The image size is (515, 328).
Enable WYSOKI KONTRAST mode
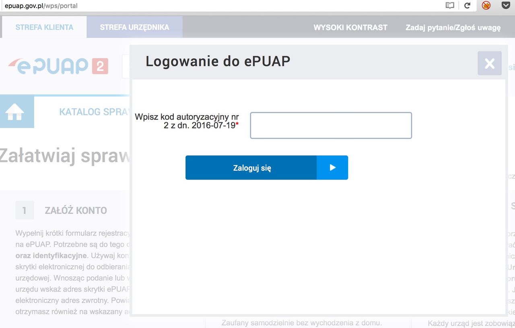coord(350,27)
